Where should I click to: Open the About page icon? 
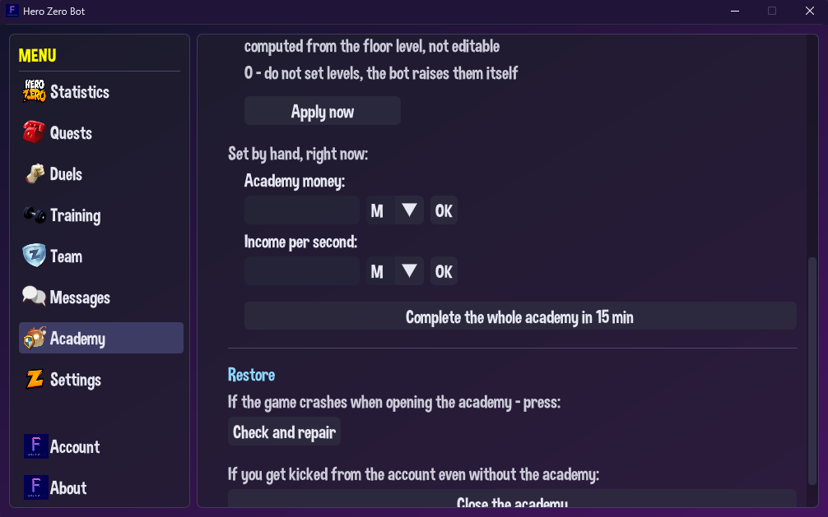[36, 487]
